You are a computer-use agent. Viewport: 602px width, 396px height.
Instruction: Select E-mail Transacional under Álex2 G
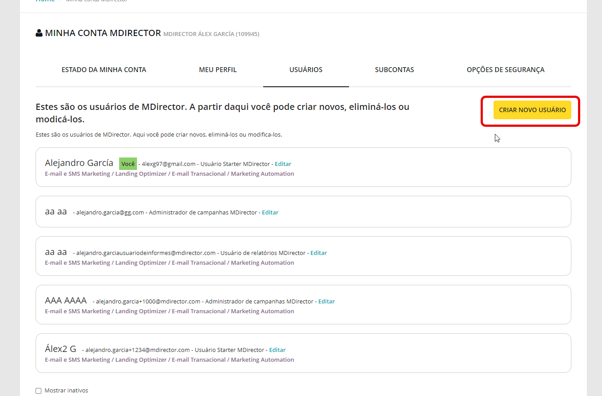(199, 360)
